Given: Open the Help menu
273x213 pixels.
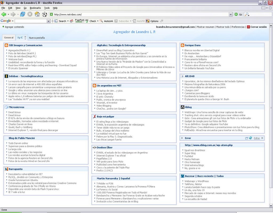Looking at the screenshot, I should pos(55,8).
